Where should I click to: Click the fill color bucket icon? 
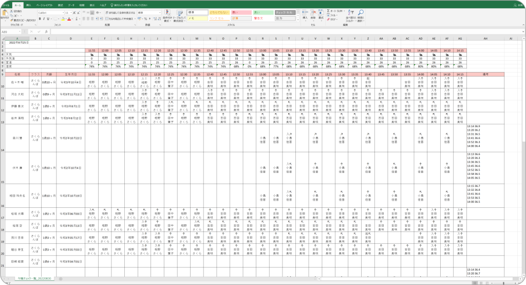(63, 19)
